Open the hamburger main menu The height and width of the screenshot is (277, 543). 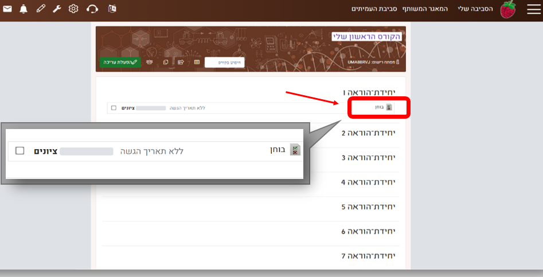point(533,9)
